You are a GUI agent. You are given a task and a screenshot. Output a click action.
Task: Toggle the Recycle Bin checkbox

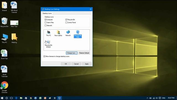tap(66, 20)
